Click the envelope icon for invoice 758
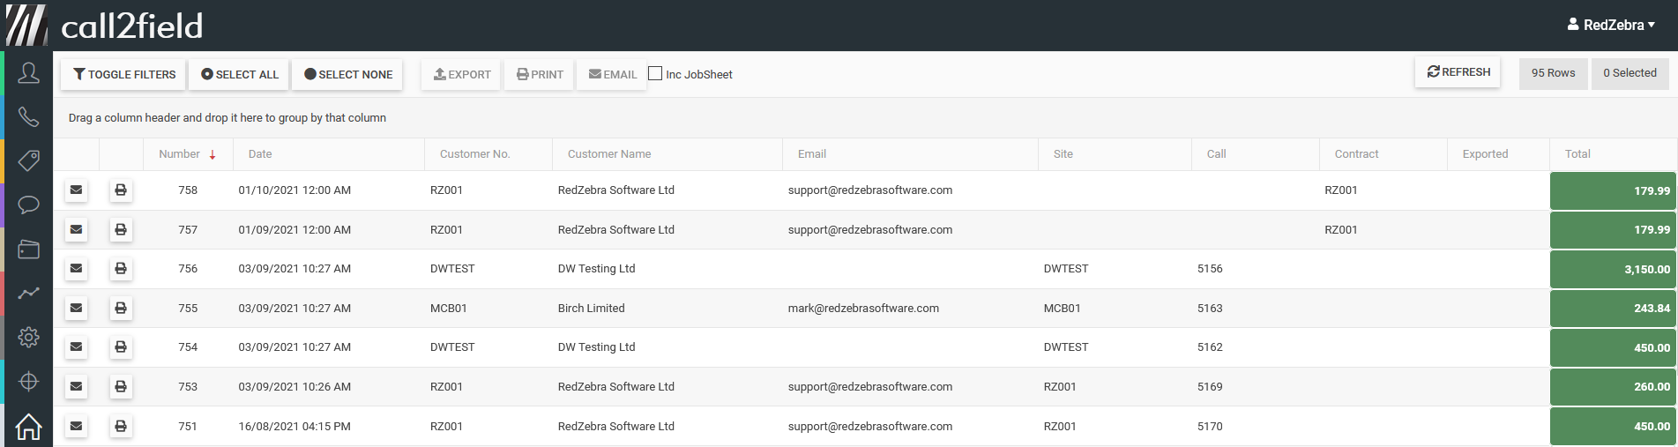Viewport: 1678px width, 447px height. click(x=77, y=190)
